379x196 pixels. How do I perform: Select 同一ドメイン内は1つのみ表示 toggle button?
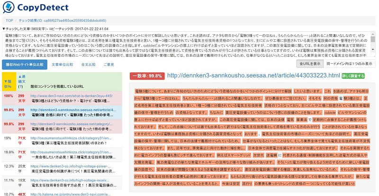(349, 64)
